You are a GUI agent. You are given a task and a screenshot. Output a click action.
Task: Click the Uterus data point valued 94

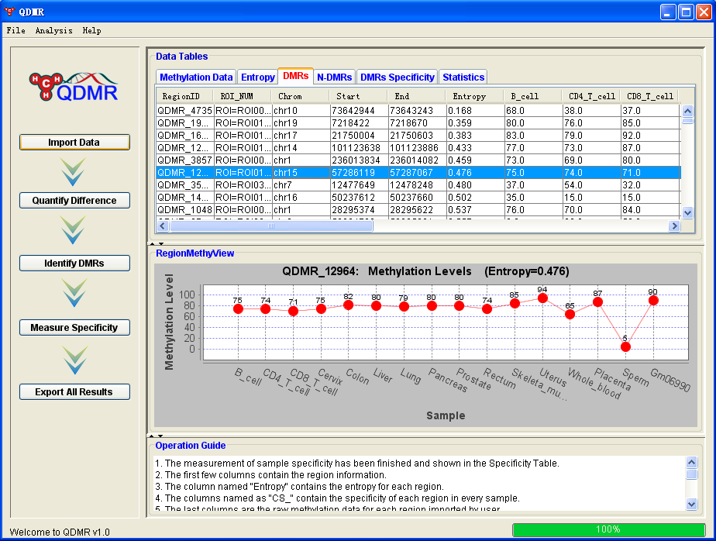(542, 298)
